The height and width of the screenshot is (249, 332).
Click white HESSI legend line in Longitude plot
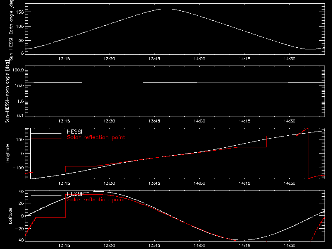[x=46, y=133]
